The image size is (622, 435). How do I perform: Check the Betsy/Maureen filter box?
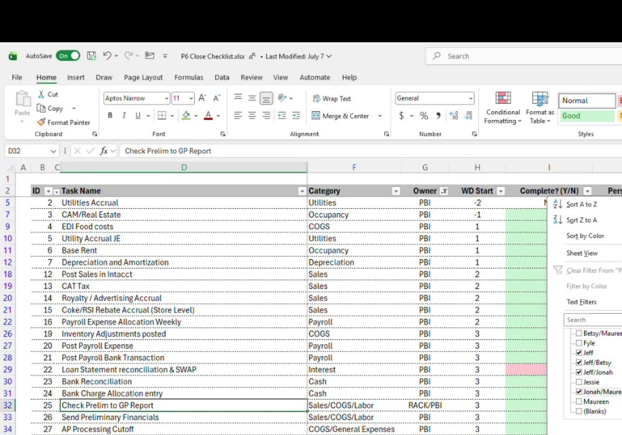click(x=579, y=333)
